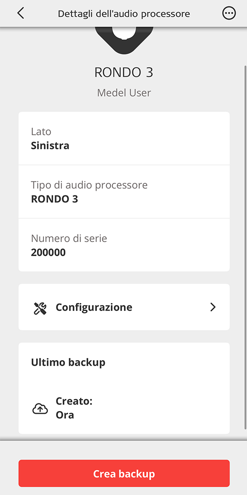The image size is (247, 495).
Task: Open the Configurazione row
Action: (x=124, y=307)
